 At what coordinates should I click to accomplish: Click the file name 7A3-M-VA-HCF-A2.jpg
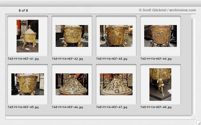(67, 59)
